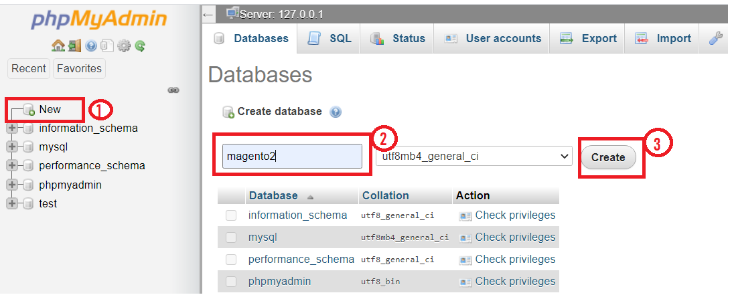
Task: Open the SQL tab
Action: pyautogui.click(x=330, y=39)
